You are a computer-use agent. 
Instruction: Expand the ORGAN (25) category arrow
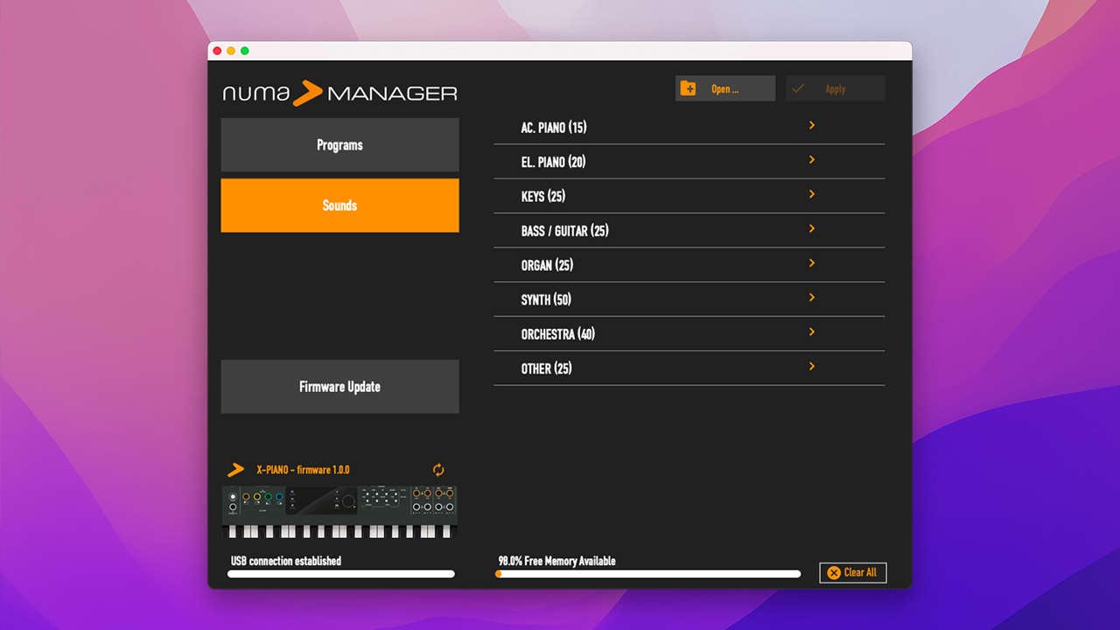click(811, 263)
